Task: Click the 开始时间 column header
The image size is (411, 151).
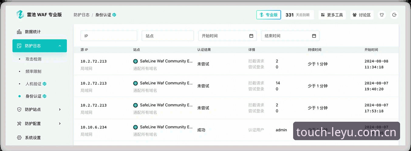Action: coord(371,50)
